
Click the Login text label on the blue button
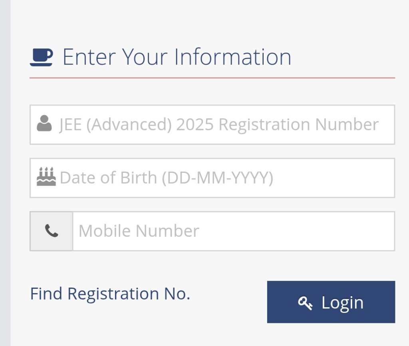[x=342, y=303]
